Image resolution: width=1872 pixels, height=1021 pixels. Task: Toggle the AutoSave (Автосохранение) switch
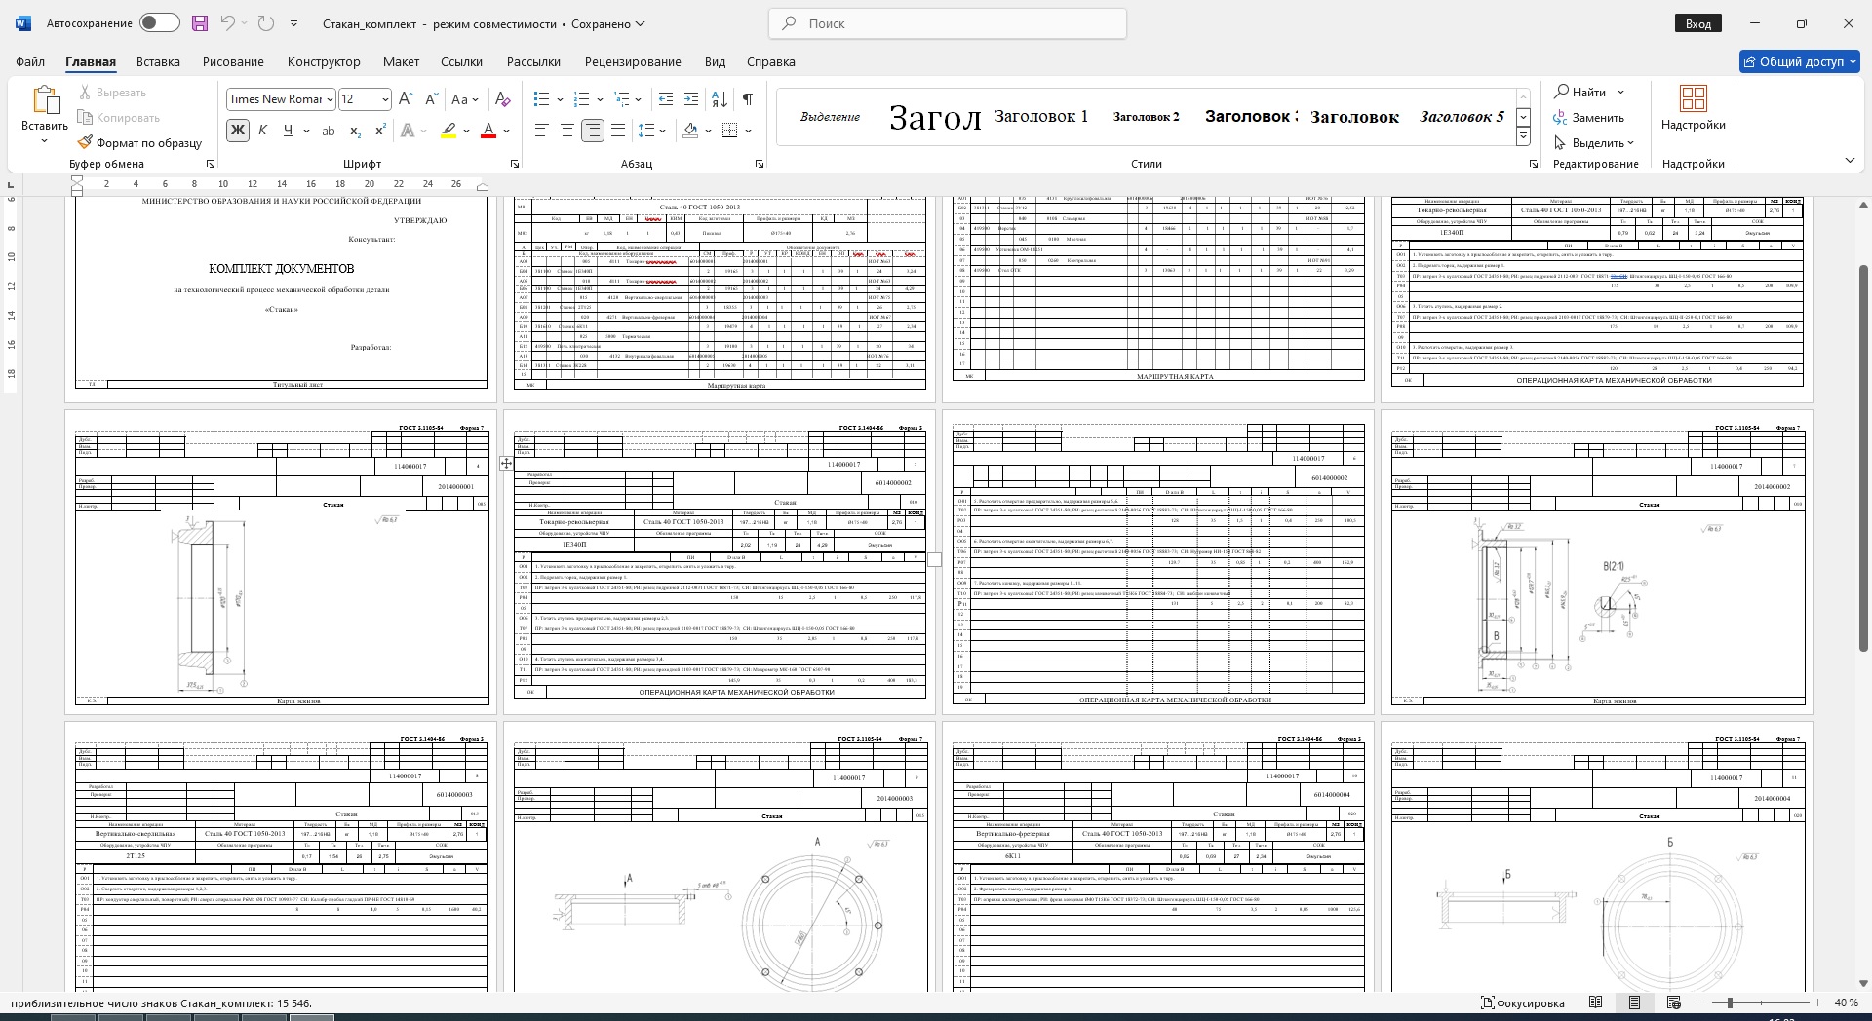(x=160, y=23)
